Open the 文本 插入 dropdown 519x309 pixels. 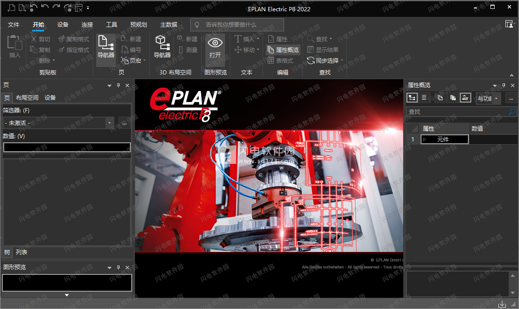tap(258, 39)
